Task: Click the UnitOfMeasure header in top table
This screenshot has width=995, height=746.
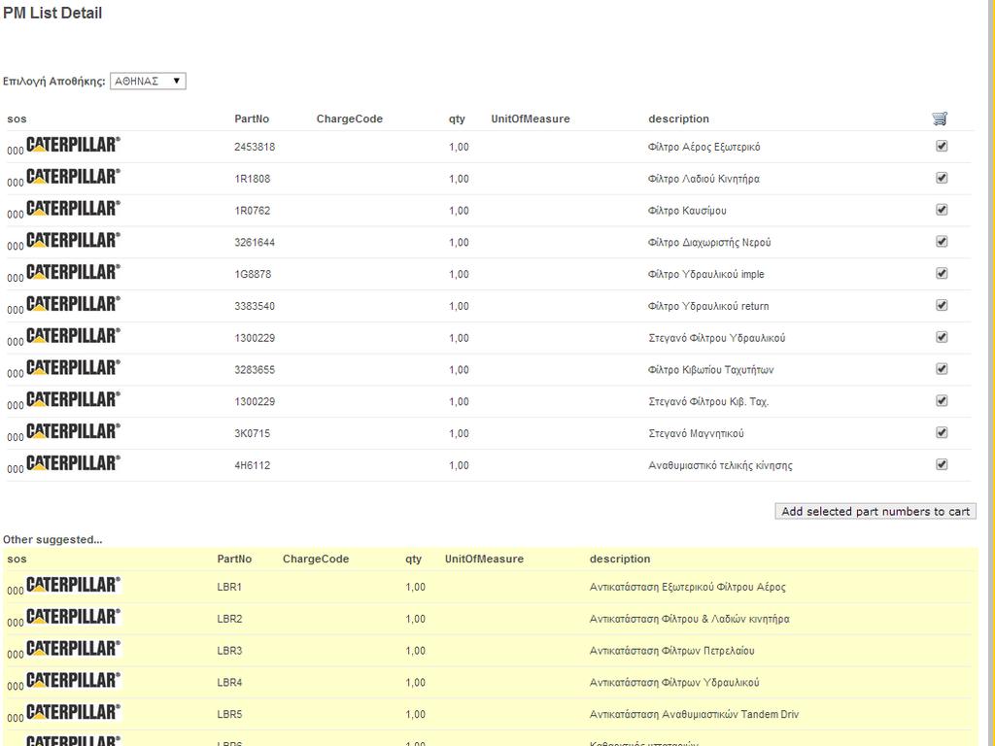Action: pos(531,119)
